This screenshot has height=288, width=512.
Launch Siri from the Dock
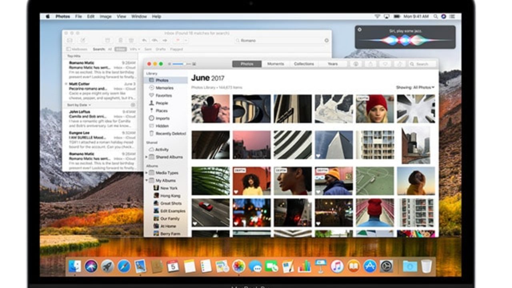[91, 266]
